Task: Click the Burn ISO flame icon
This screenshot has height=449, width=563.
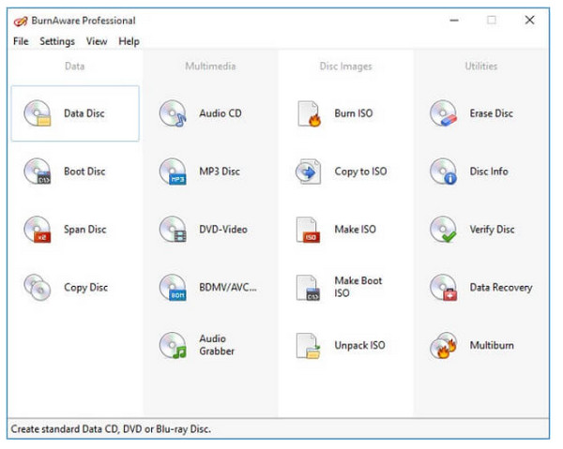Action: pos(309,113)
